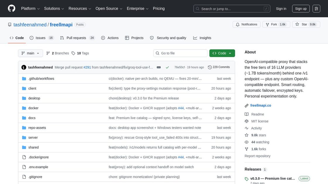The height and width of the screenshot is (184, 328).
Task: Click the link icon beside freellmapi.co
Action: [247, 105]
